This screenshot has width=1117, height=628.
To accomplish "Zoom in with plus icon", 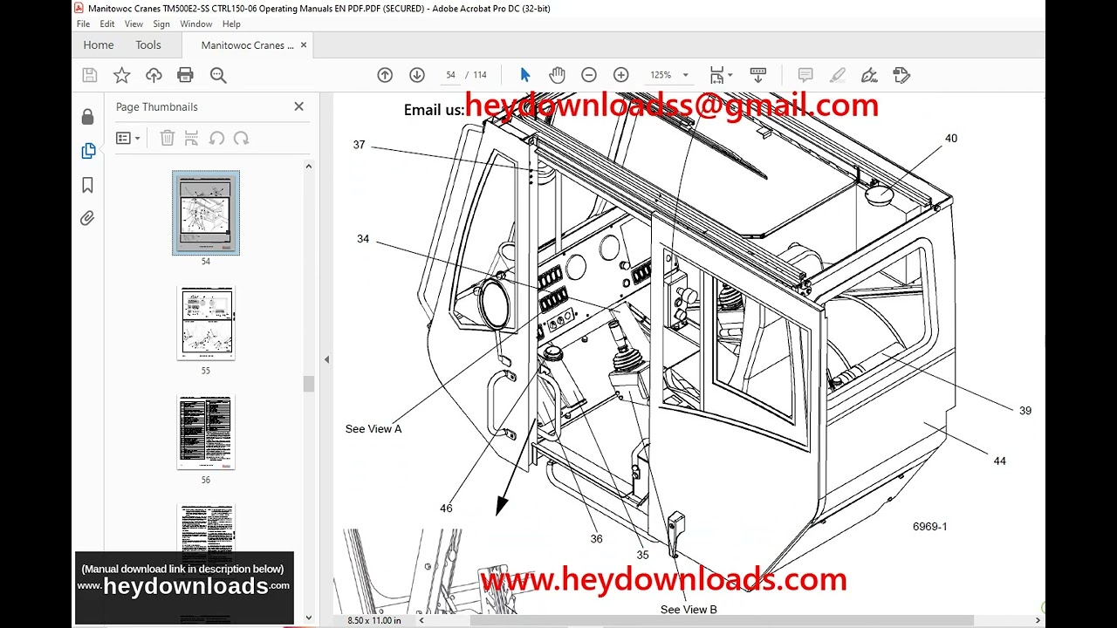I will click(620, 75).
